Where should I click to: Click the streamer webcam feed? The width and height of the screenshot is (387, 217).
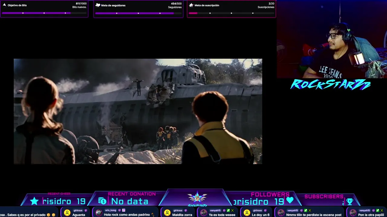click(332, 39)
